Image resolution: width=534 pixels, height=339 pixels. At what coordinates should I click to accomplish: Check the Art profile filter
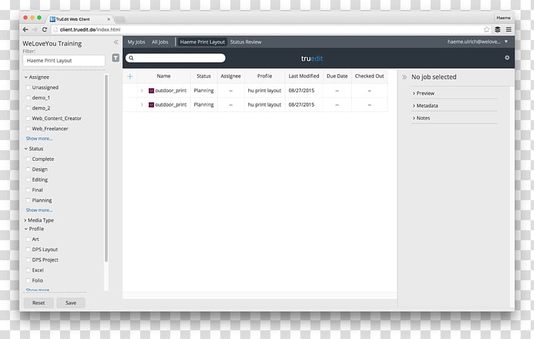pyautogui.click(x=28, y=240)
